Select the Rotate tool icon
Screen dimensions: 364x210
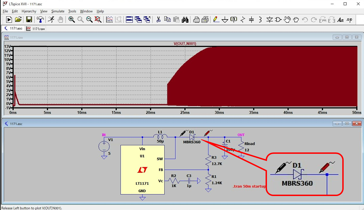click(x=323, y=19)
